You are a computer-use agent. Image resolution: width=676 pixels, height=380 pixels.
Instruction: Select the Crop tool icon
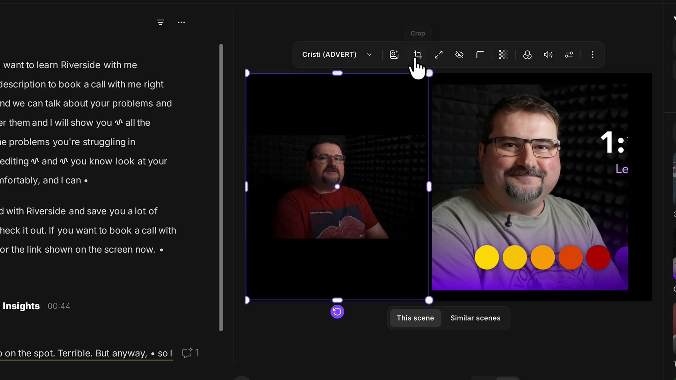point(418,54)
